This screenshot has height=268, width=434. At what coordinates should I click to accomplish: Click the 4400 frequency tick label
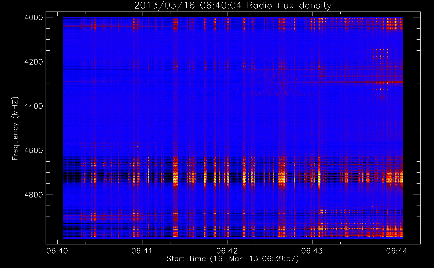(34, 106)
